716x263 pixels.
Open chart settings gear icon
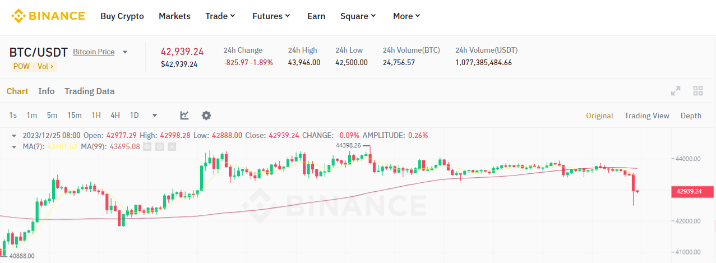tap(206, 116)
